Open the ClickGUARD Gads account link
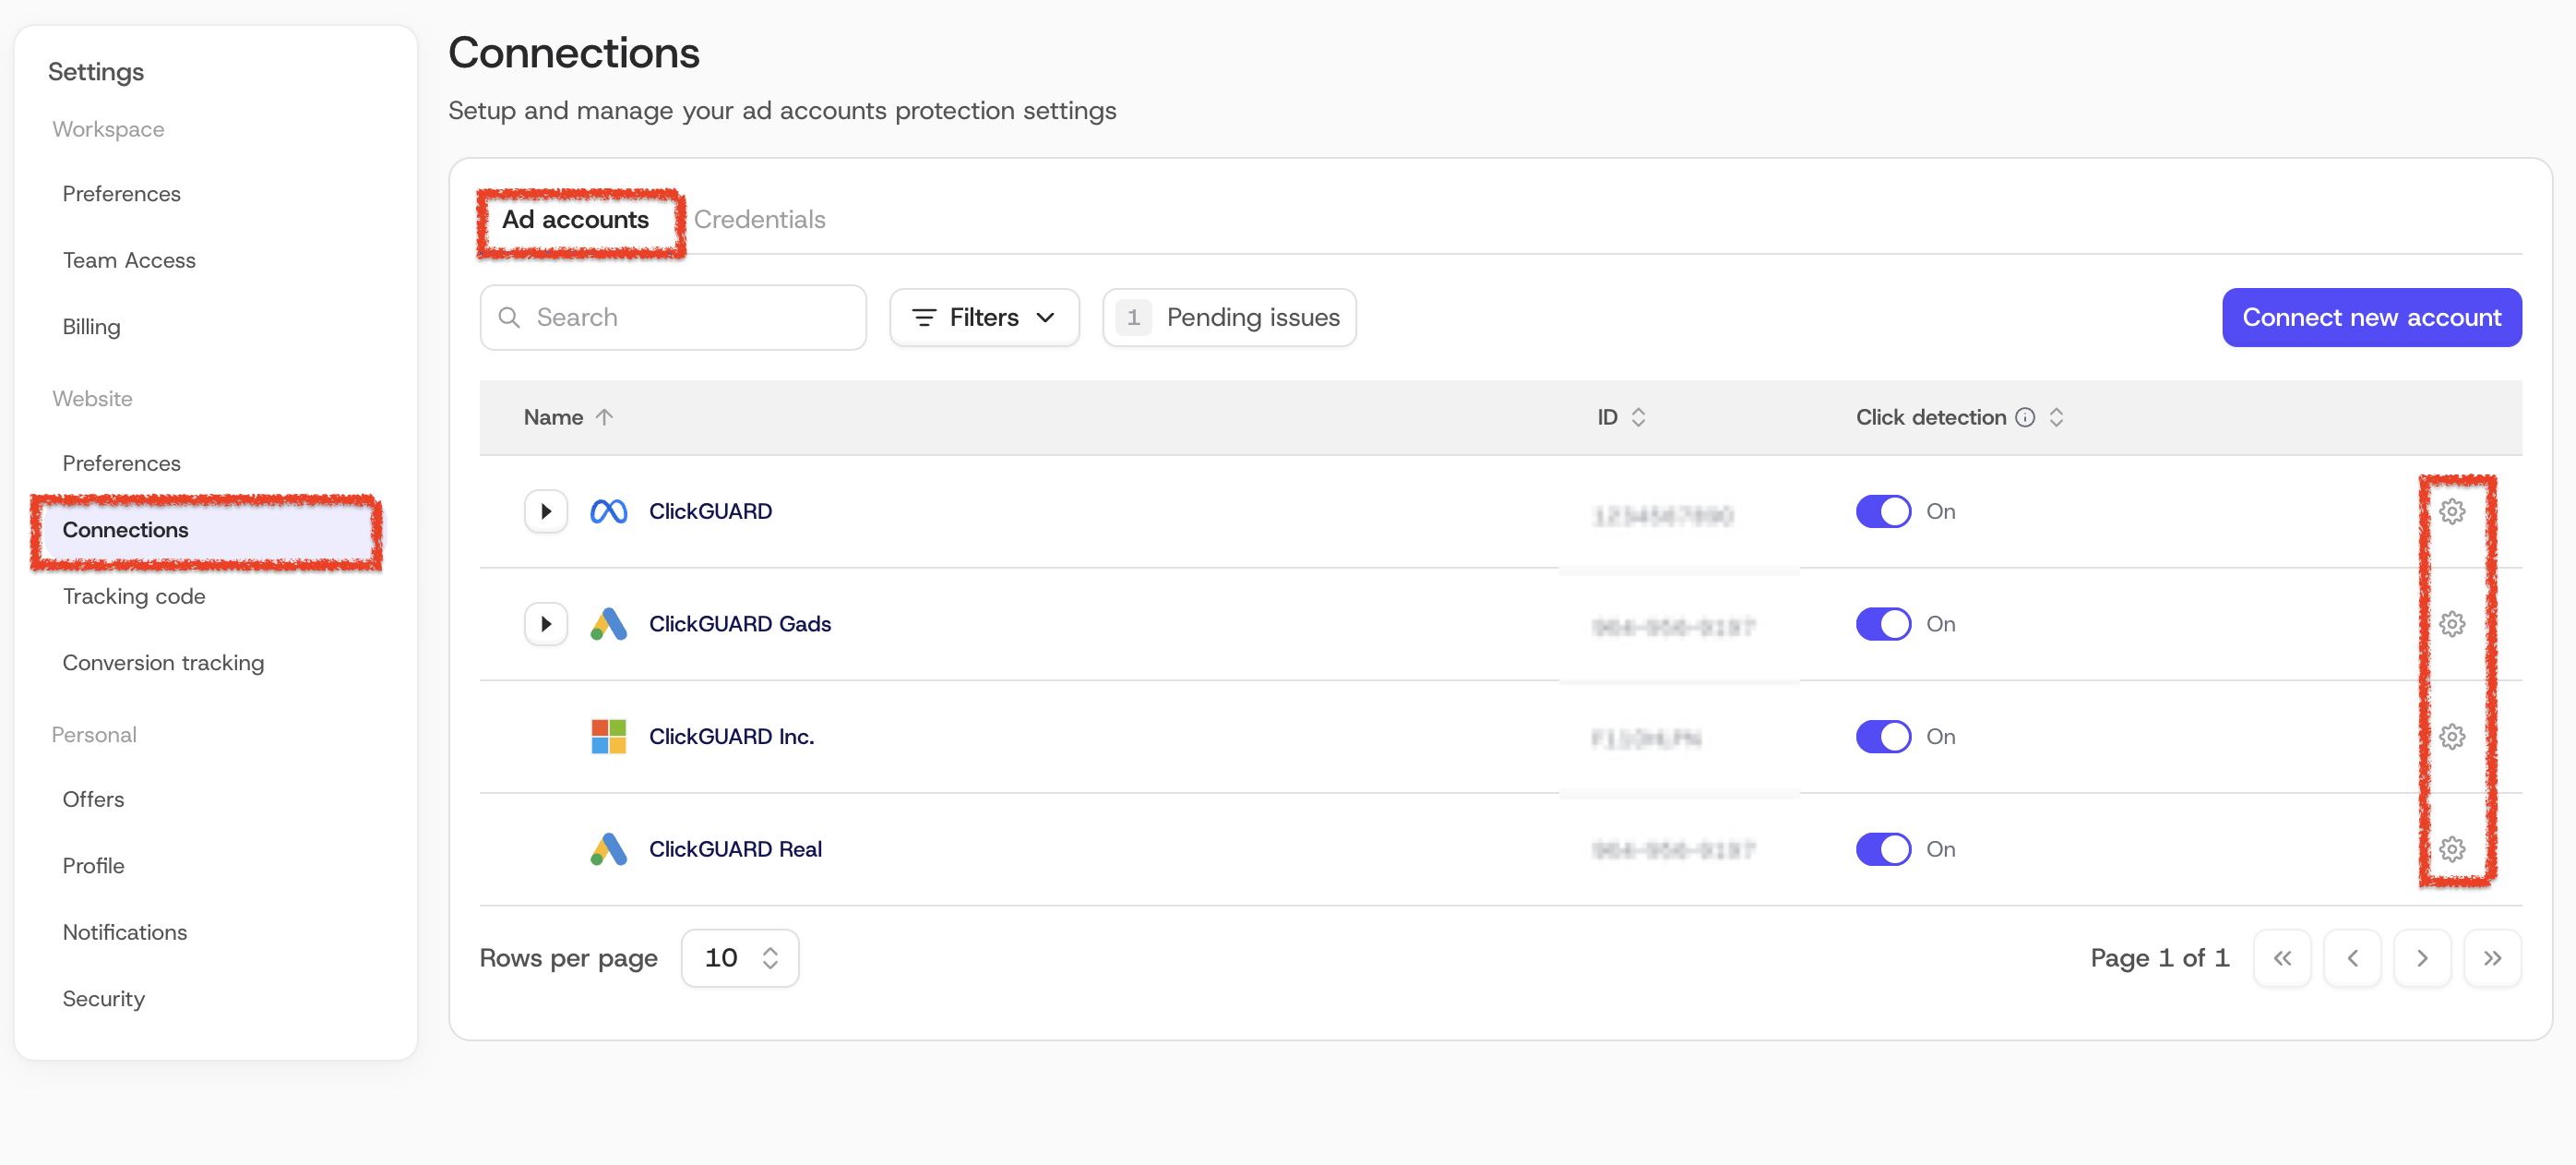Screen dimensions: 2576x1165 (740, 625)
